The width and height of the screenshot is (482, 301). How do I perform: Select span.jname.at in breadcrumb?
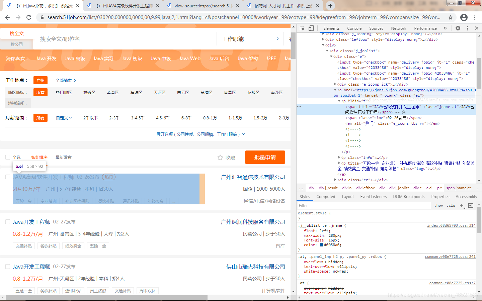click(459, 188)
